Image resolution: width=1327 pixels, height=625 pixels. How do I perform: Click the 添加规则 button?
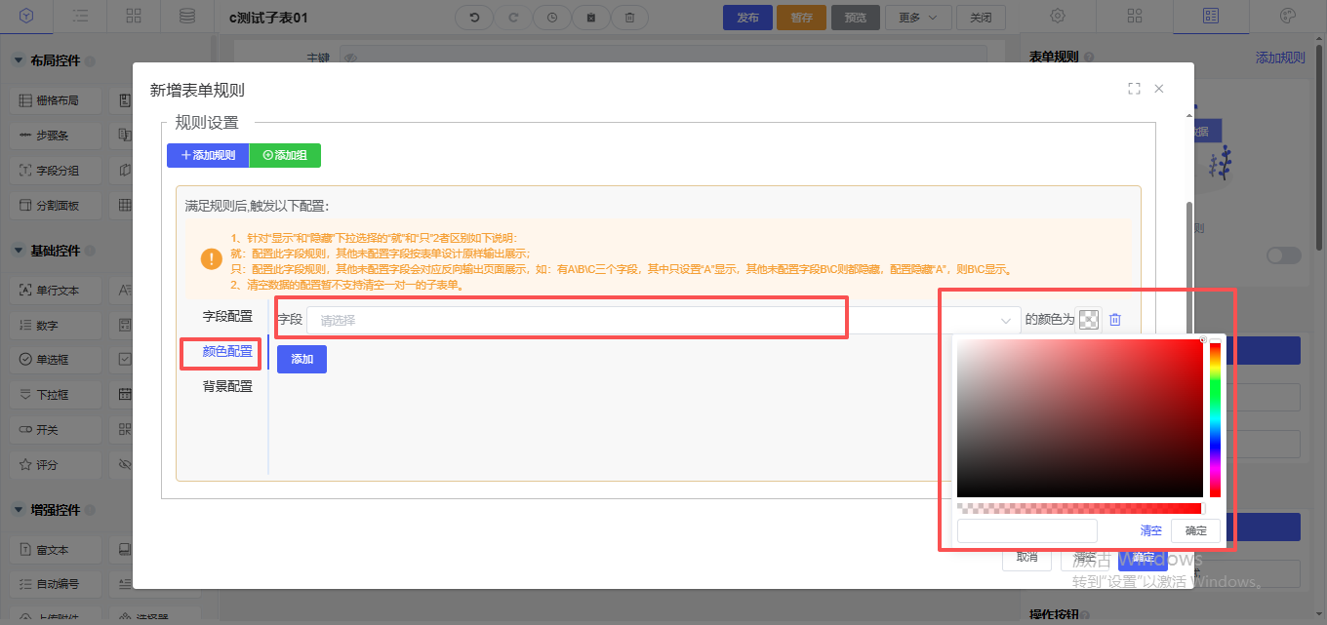207,155
